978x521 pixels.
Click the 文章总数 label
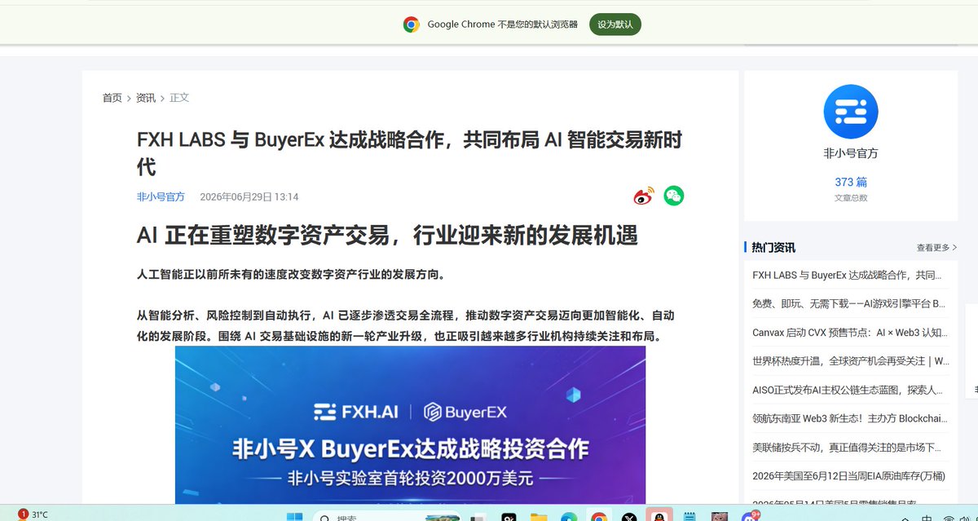[x=851, y=197]
